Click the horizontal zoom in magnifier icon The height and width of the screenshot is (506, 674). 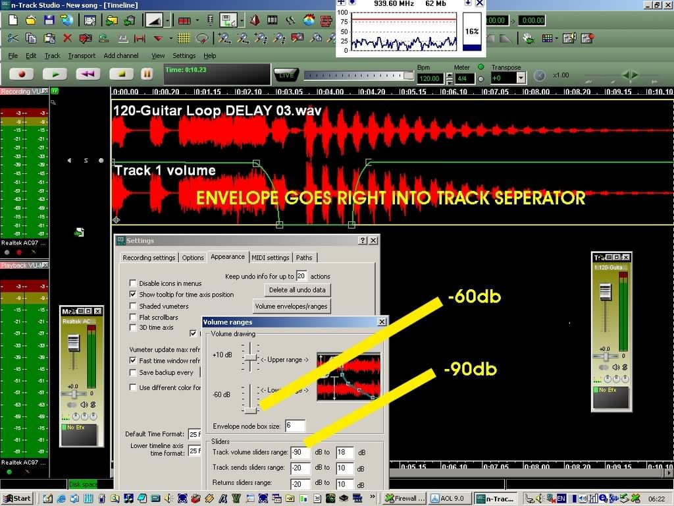(x=224, y=38)
